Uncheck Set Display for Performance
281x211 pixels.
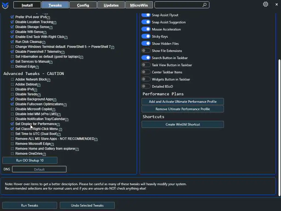coord(12,124)
